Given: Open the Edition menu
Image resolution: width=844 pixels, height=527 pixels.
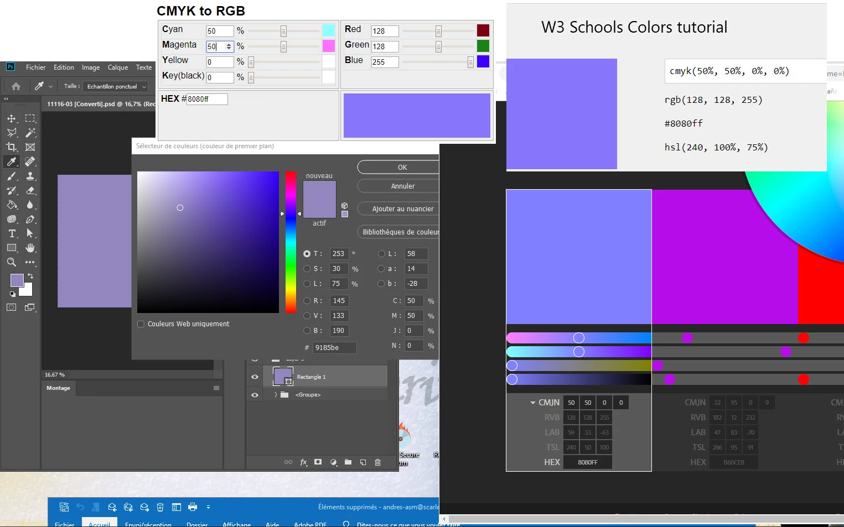Looking at the screenshot, I should point(64,67).
